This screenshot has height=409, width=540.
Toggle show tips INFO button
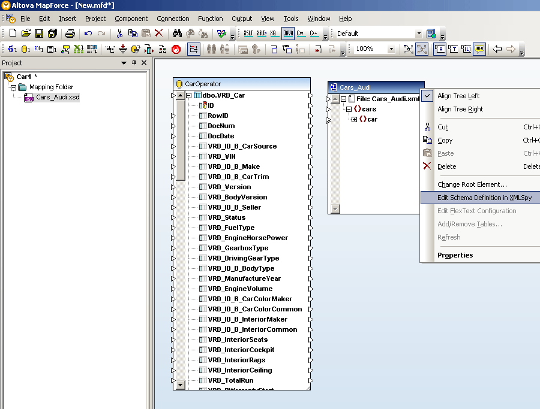coord(479,49)
